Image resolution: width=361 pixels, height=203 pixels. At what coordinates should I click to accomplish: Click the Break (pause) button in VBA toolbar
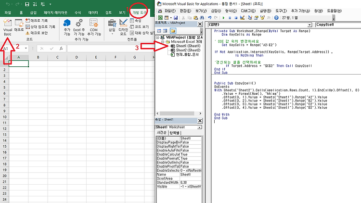point(230,18)
